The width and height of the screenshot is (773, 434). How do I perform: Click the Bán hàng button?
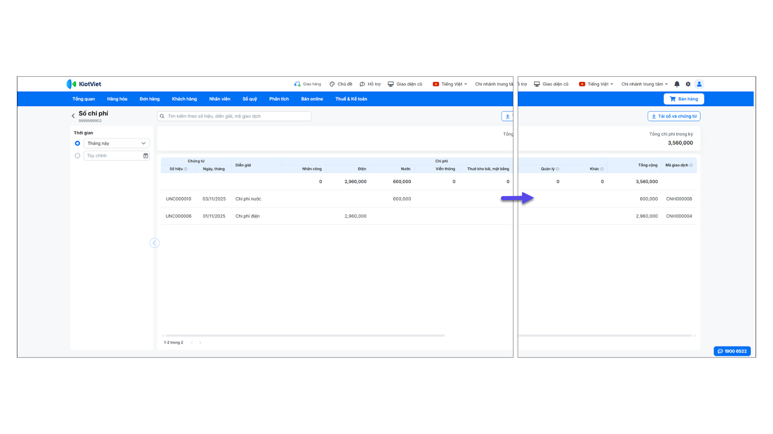684,99
